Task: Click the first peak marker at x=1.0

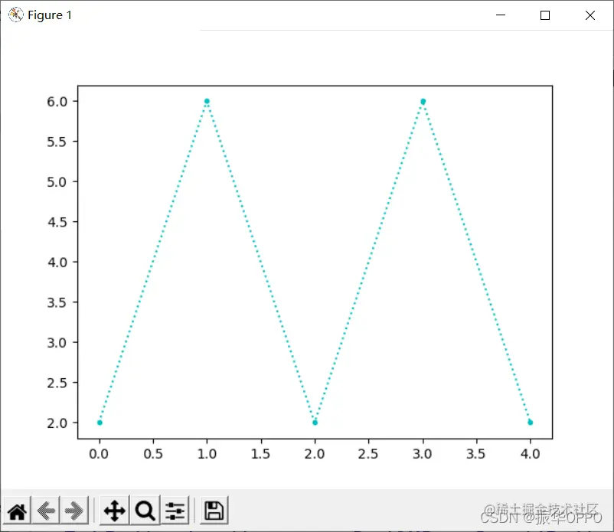Action: click(x=207, y=101)
